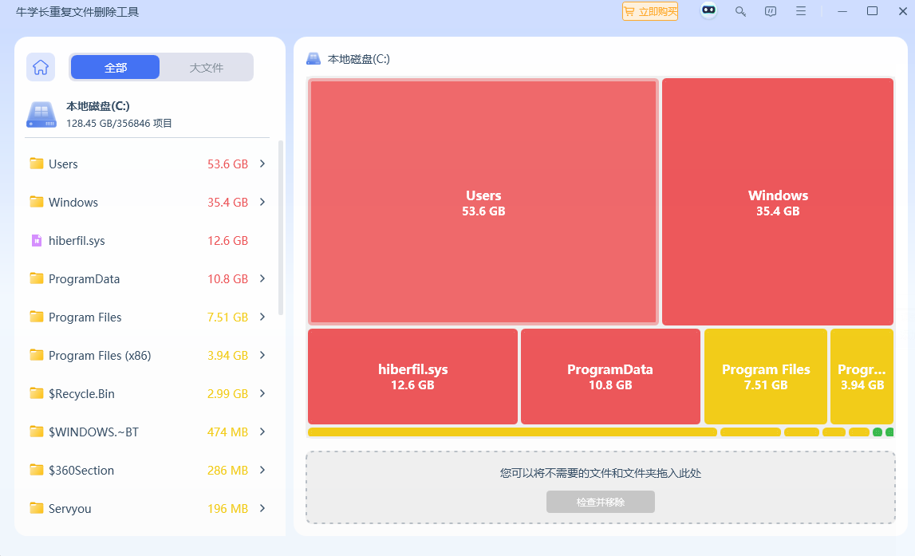Switch to the 全部 tab

(x=116, y=68)
